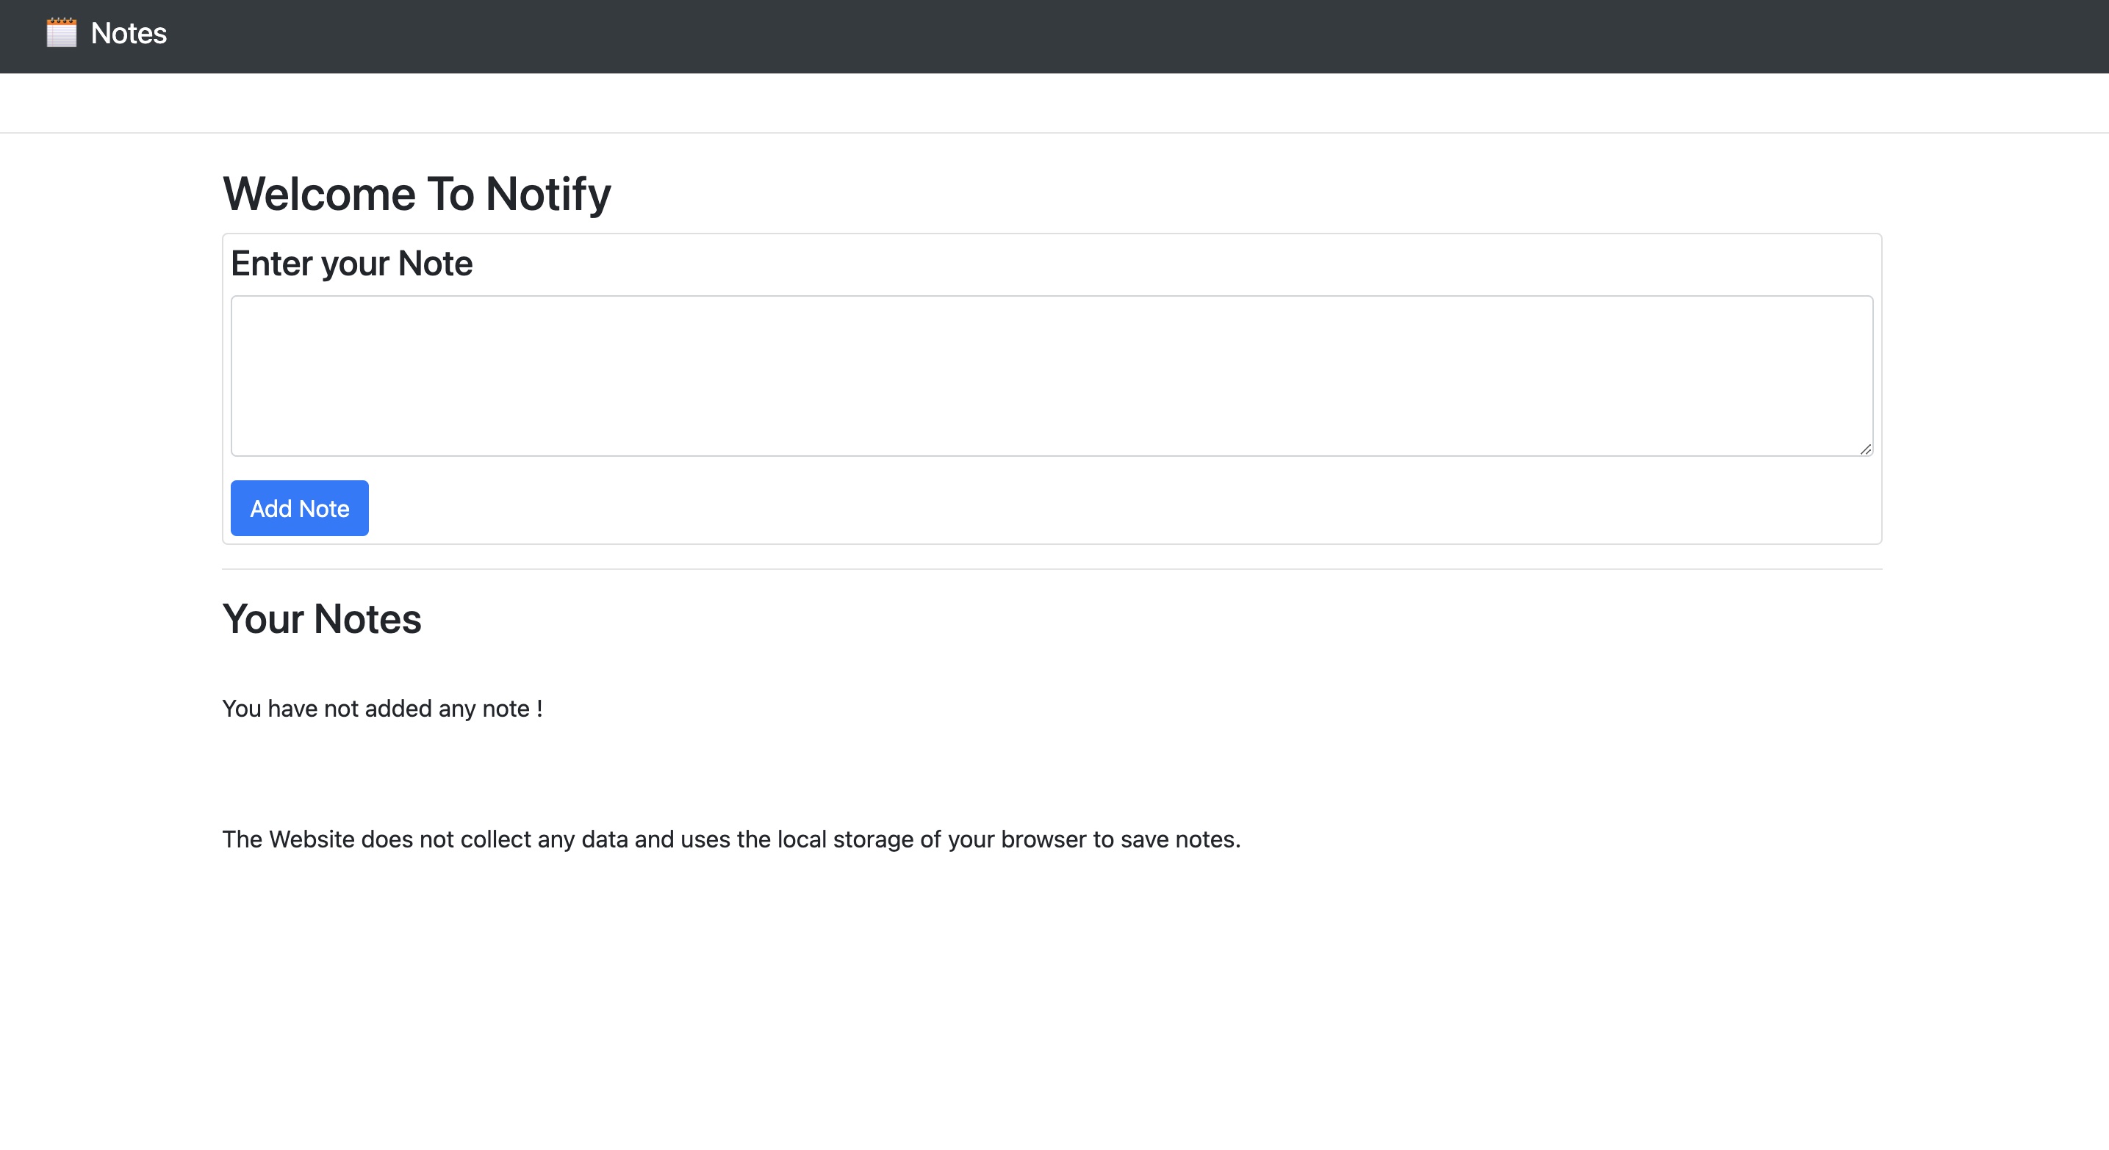The width and height of the screenshot is (2109, 1150).
Task: Click the Notes label in the navbar
Action: 128,34
